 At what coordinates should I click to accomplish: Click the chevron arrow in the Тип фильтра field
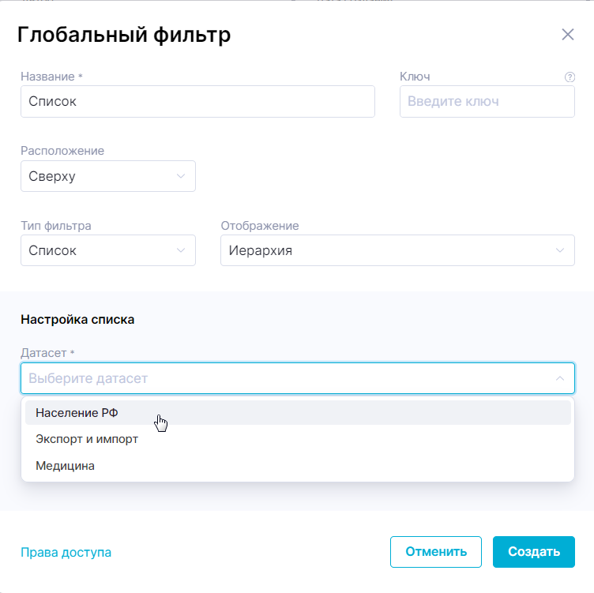pos(181,250)
